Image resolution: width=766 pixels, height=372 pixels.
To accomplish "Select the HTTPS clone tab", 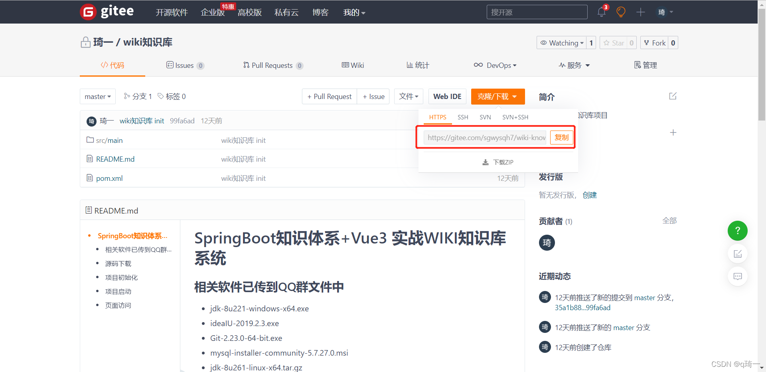I will tap(438, 117).
